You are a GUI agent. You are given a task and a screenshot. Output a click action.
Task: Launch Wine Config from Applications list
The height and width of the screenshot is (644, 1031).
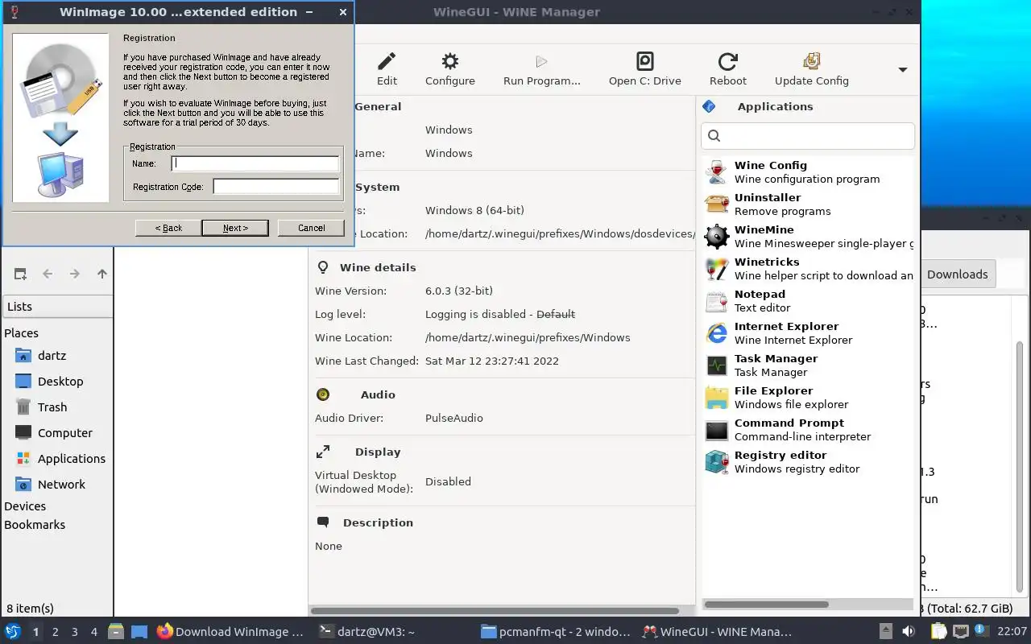[809, 171]
